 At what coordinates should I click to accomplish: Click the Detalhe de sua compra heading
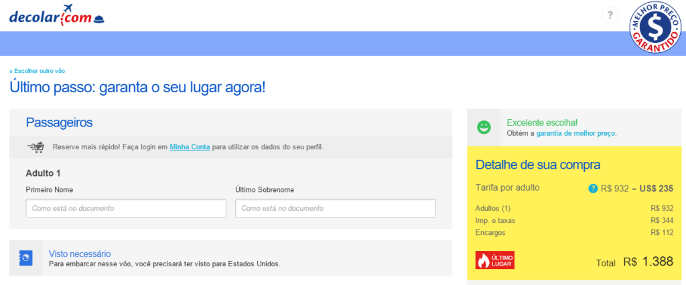(x=538, y=165)
